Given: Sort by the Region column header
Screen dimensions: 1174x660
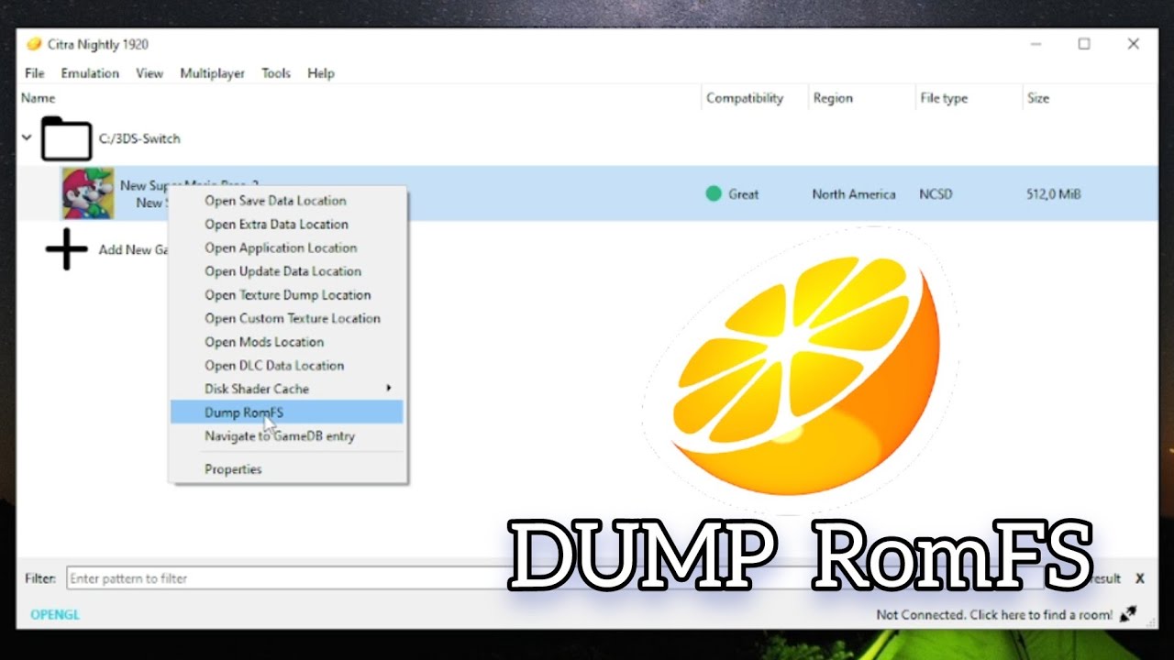Looking at the screenshot, I should coord(861,98).
